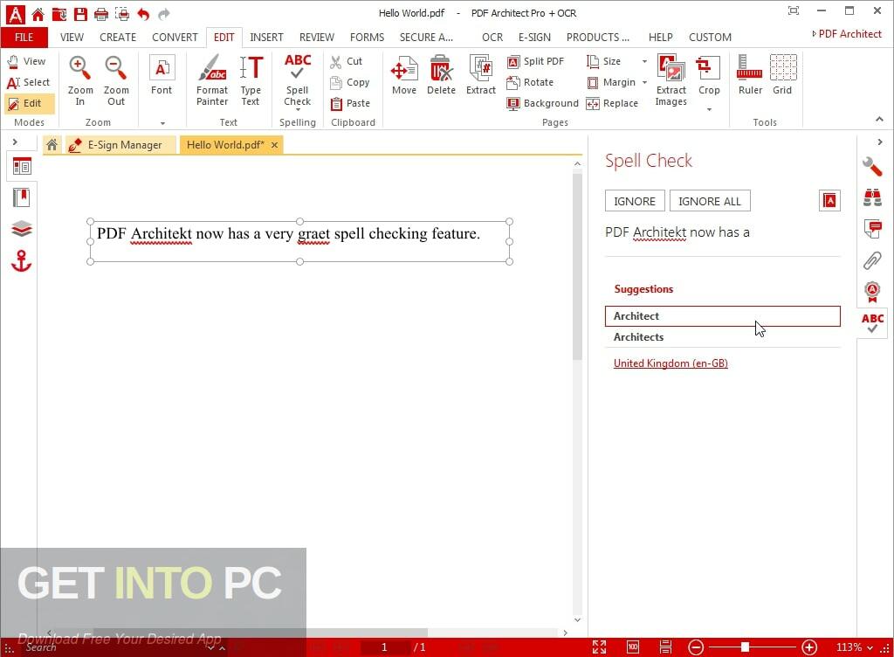Open the signature certificate panel
Image resolution: width=894 pixels, height=657 pixels.
pos(872,292)
